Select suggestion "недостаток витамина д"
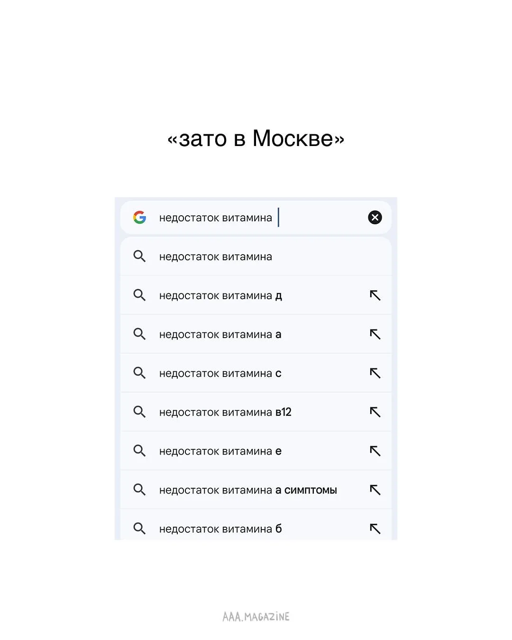The width and height of the screenshot is (512, 640). point(220,296)
